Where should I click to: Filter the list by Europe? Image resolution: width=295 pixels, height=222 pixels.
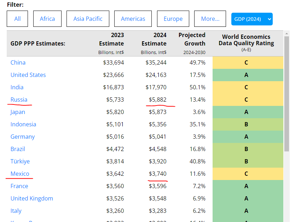(x=173, y=19)
